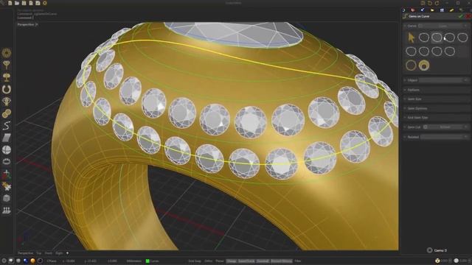The height and width of the screenshot is (265, 472).
Task: Select the goblet-shaped setting tool icon
Action: click(x=7, y=65)
